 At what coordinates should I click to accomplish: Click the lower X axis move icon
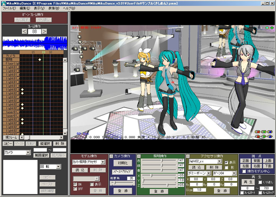point(258,136)
